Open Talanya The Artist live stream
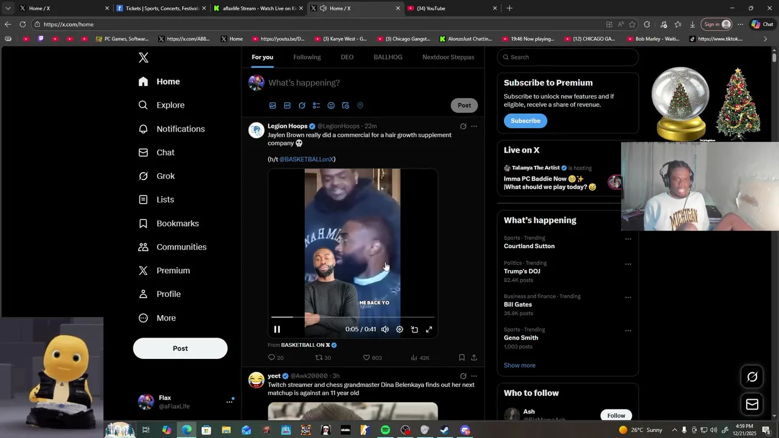 [x=559, y=176]
